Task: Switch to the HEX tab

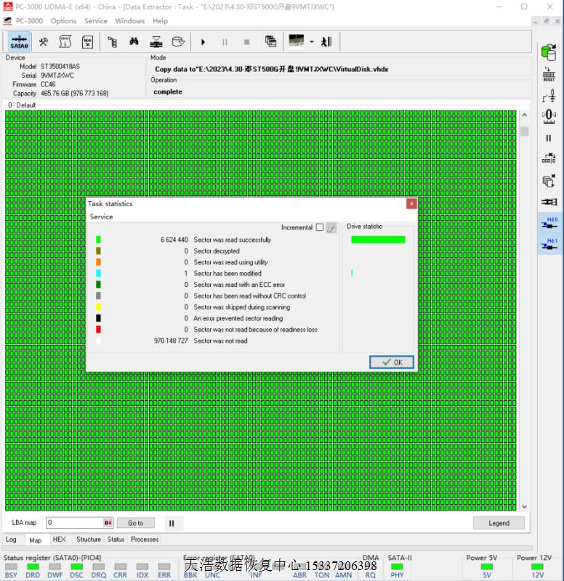Action: 60,540
